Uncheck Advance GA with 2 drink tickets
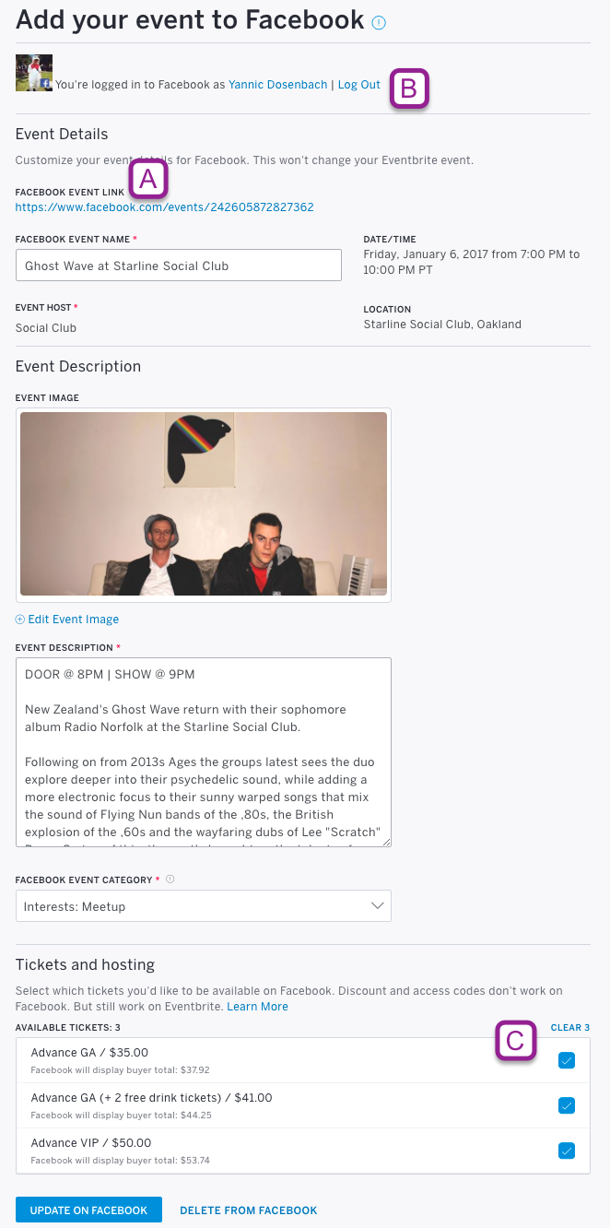 pyautogui.click(x=567, y=1105)
